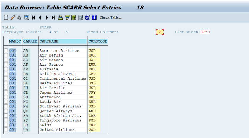Click the JPY currency code cell

coord(94,92)
